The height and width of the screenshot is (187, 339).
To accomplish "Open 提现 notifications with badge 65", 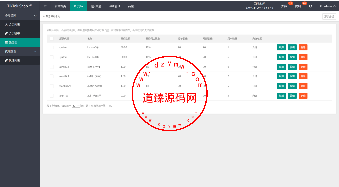I will coord(298,6).
